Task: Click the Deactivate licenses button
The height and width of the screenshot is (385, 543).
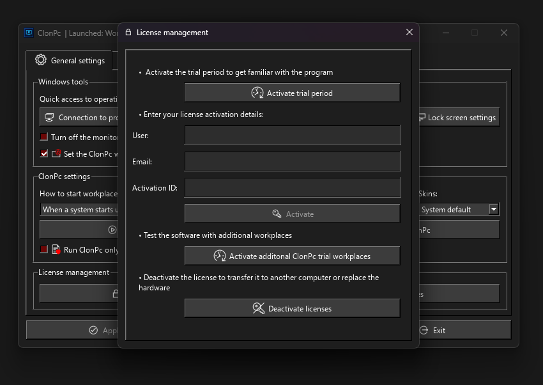Action: (293, 308)
